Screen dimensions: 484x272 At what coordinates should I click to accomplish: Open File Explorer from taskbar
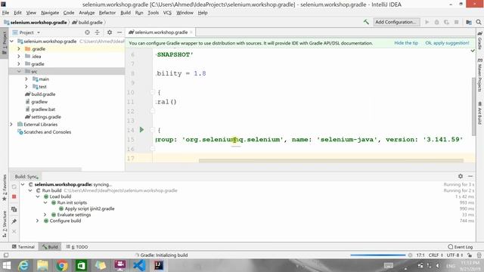pyautogui.click(x=42, y=265)
